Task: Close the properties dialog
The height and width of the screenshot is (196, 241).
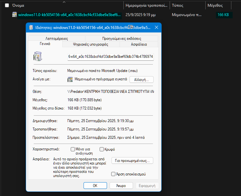Action: tap(156, 27)
